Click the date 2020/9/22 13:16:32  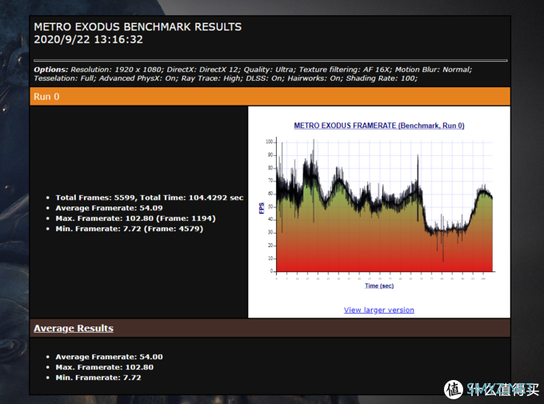[89, 39]
